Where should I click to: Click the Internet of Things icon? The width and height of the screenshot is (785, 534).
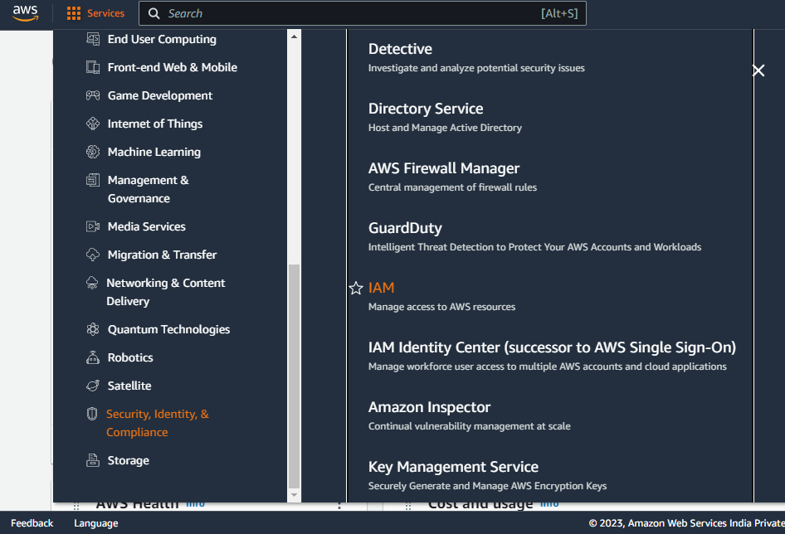93,124
